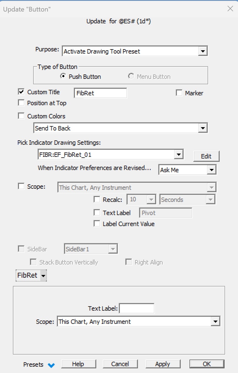Open Help for this dialog
This screenshot has height=373, width=238.
coord(78,364)
